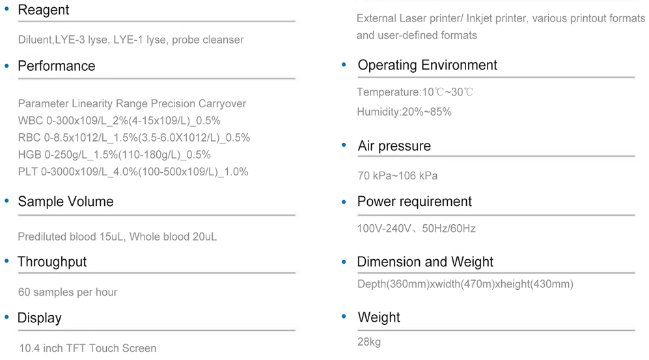
Task: Click the blue bullet beside Performance
Action: 7,66
